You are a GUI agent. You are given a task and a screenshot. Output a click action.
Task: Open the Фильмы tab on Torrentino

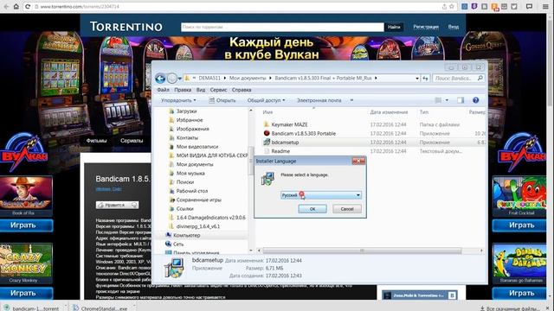[x=96, y=141]
